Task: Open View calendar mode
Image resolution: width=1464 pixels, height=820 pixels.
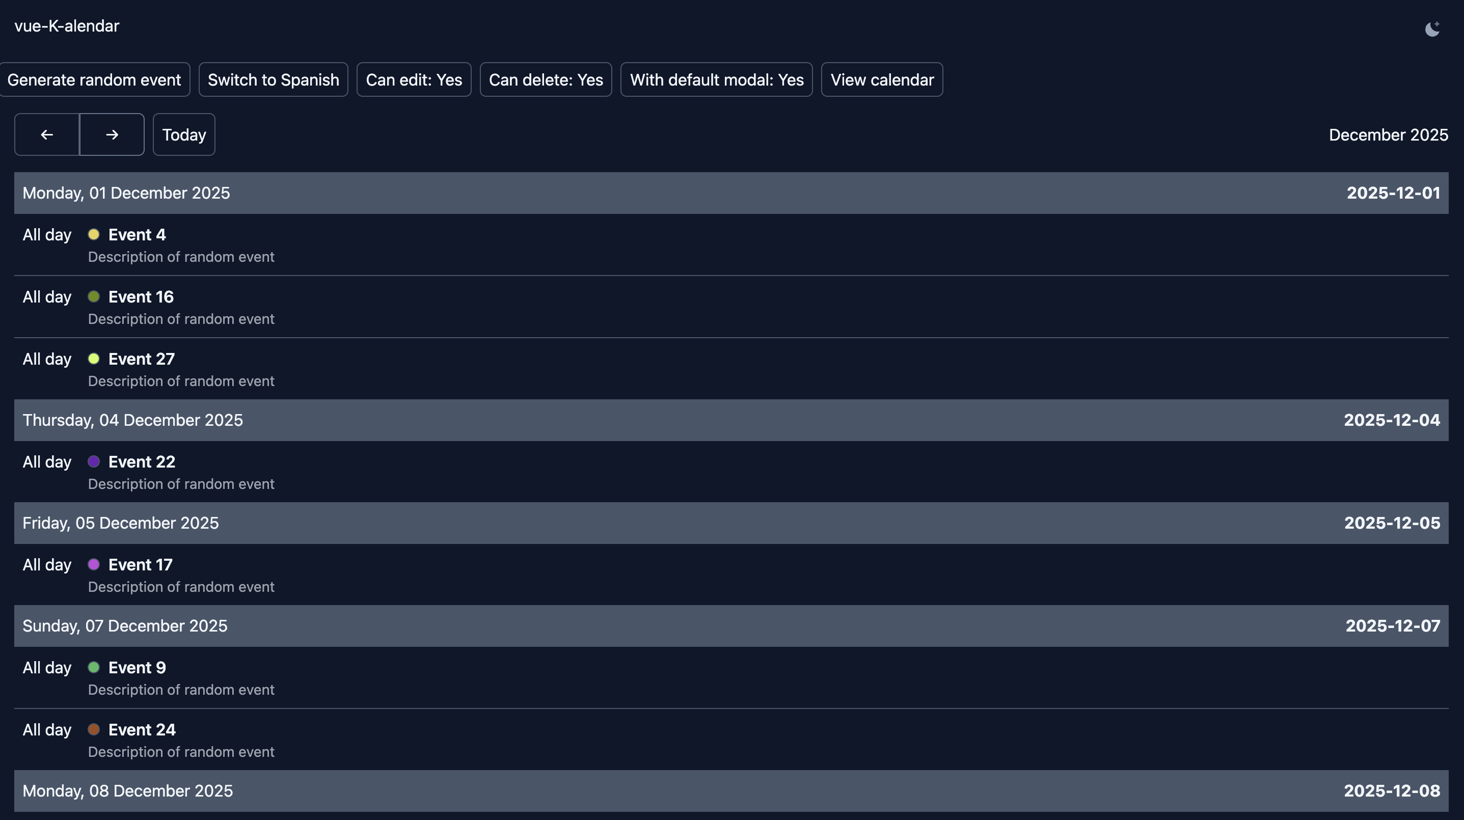Action: (881, 79)
